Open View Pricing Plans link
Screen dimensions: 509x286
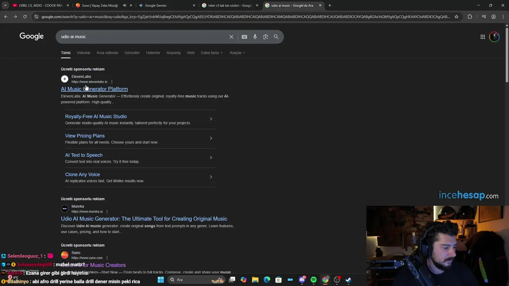coord(85,136)
